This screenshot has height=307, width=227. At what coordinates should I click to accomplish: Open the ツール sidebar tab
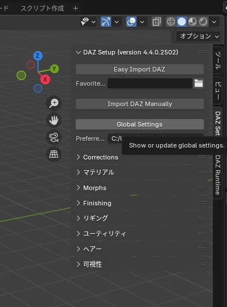pyautogui.click(x=217, y=60)
